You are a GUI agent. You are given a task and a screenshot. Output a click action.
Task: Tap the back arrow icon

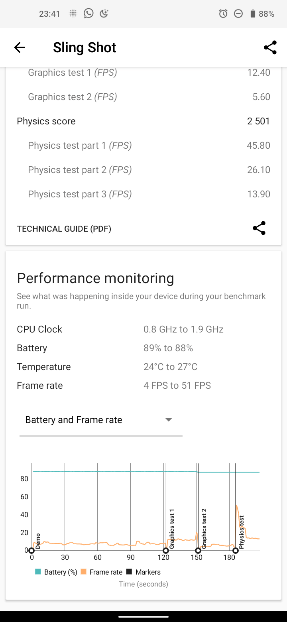(20, 48)
